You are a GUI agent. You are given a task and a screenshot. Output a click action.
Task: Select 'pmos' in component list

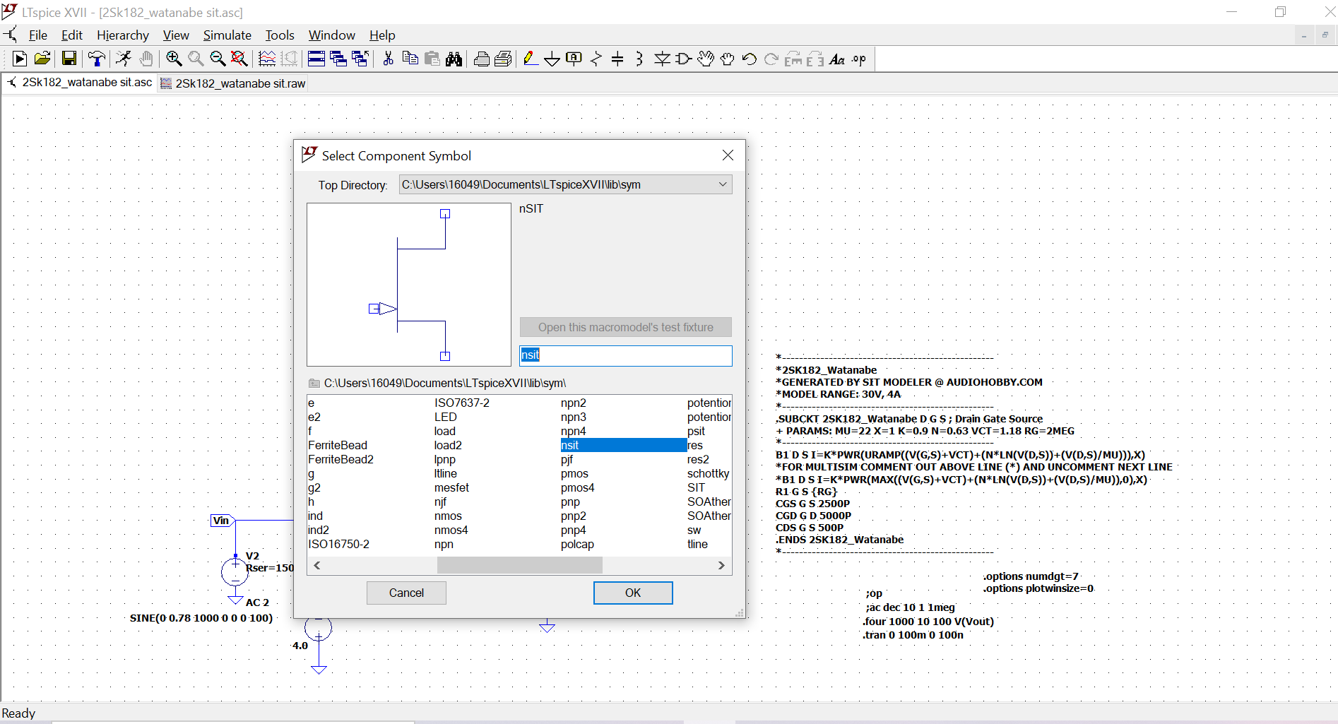click(x=574, y=473)
